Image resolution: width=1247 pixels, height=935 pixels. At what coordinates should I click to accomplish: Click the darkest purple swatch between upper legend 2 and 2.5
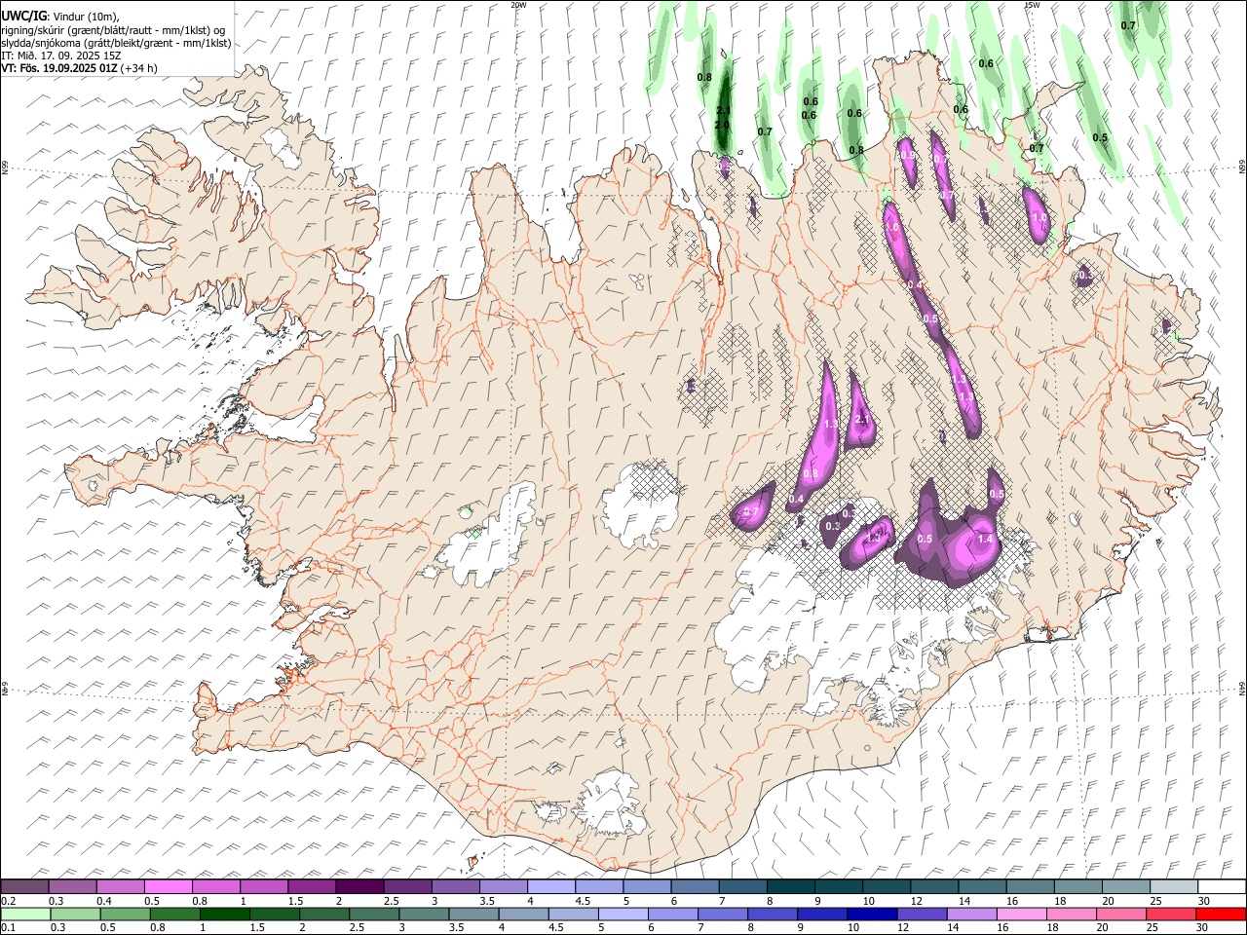pyautogui.click(x=359, y=886)
